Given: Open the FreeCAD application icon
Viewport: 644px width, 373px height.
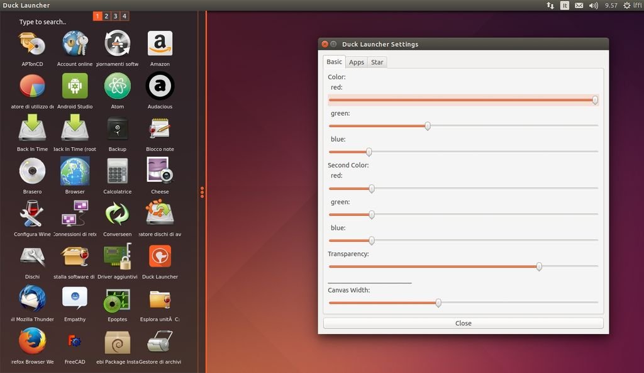Looking at the screenshot, I should click(75, 342).
